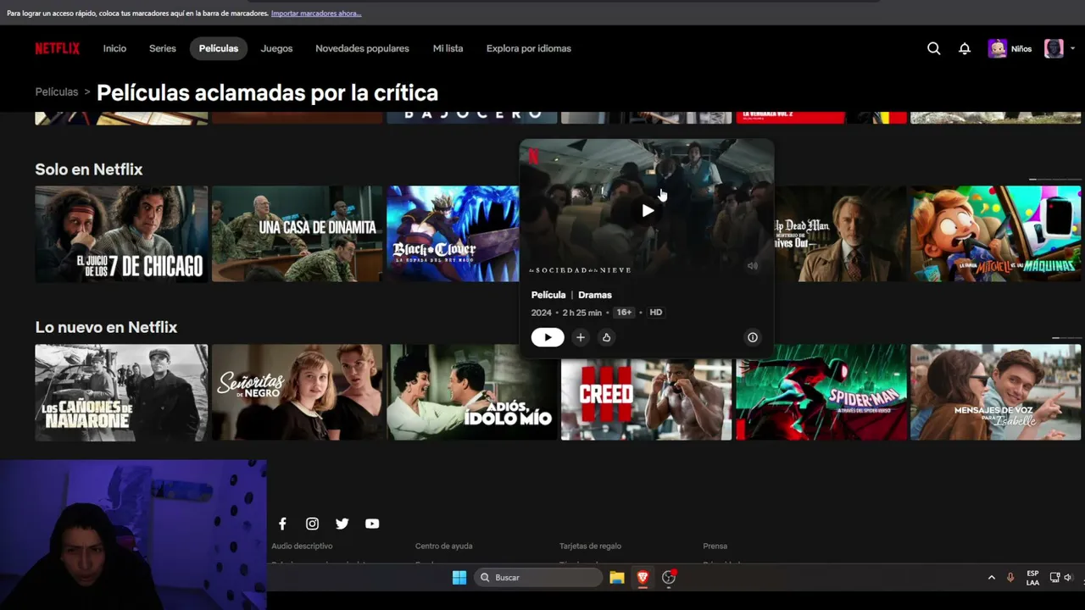This screenshot has width=1085, height=610.
Task: Open the Windows Start menu
Action: click(x=459, y=578)
